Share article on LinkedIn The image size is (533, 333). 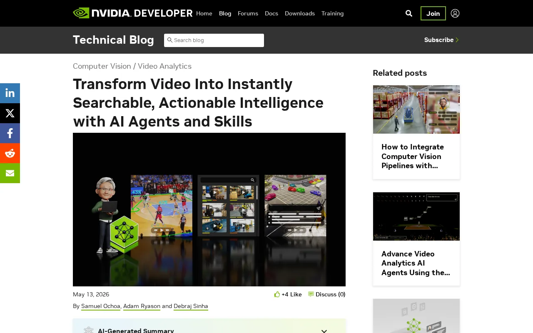pyautogui.click(x=10, y=93)
